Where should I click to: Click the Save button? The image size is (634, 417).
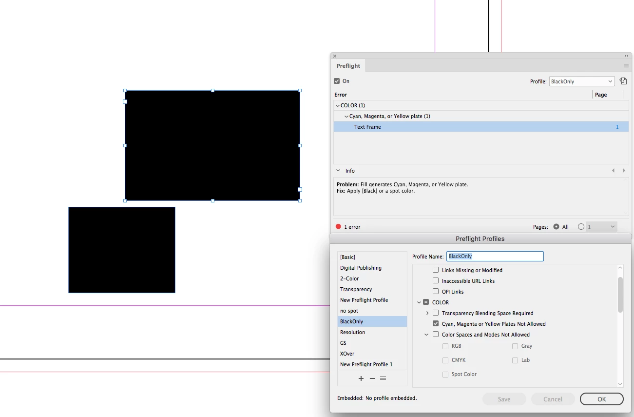[504, 399]
